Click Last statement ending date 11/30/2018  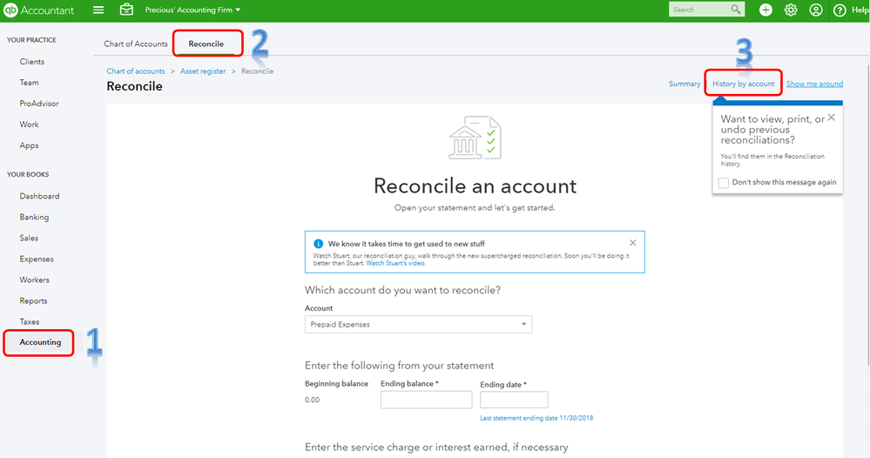pyautogui.click(x=536, y=418)
